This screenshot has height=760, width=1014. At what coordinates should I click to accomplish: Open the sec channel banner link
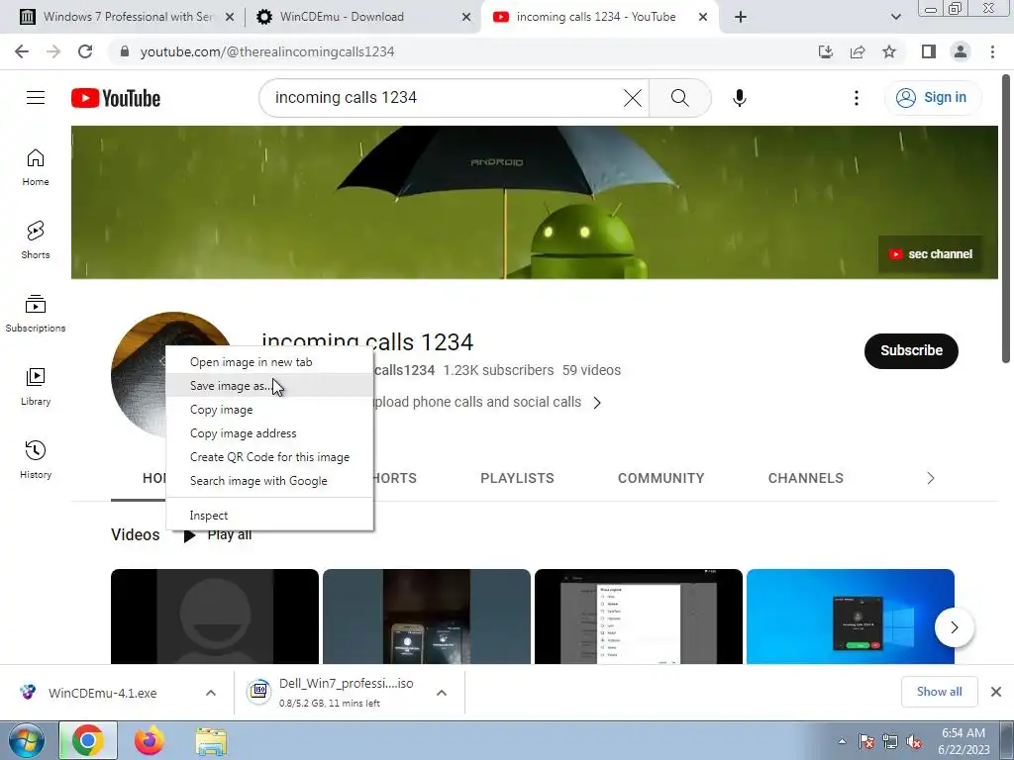tap(931, 254)
